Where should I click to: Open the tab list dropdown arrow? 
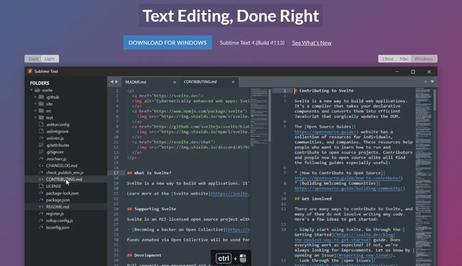[x=432, y=82]
